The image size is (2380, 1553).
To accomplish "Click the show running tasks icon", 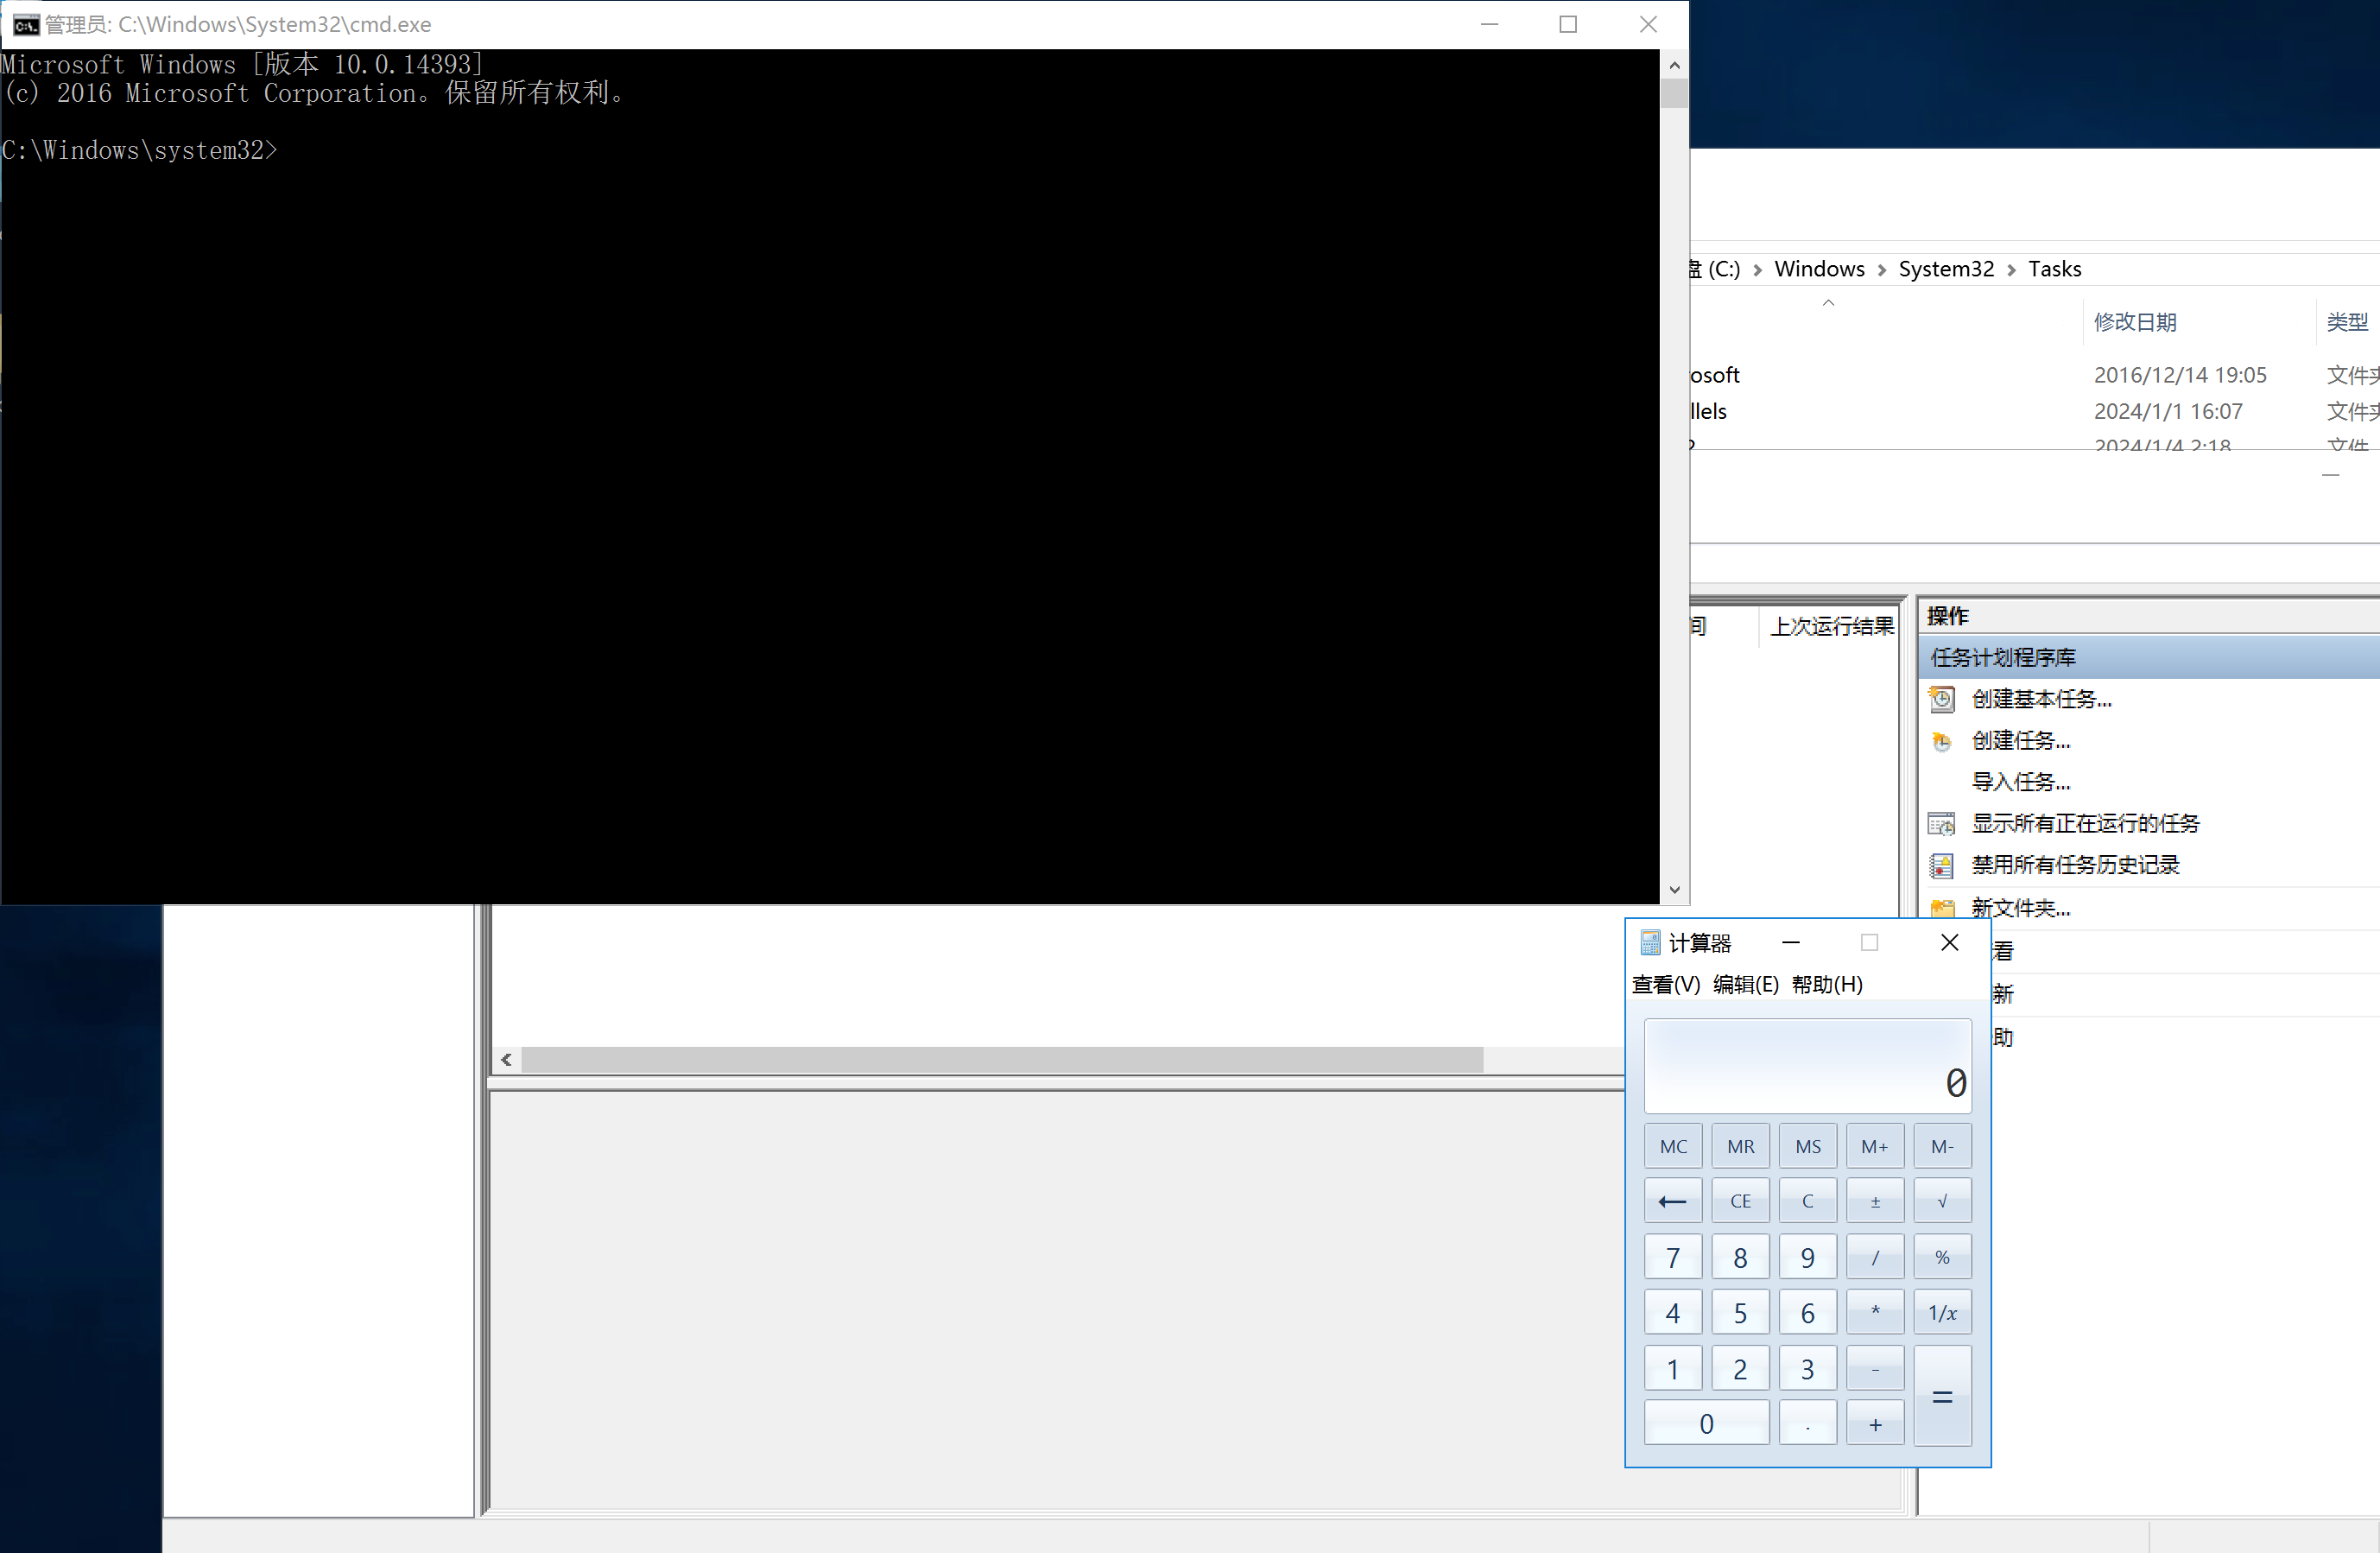I will (x=1941, y=824).
